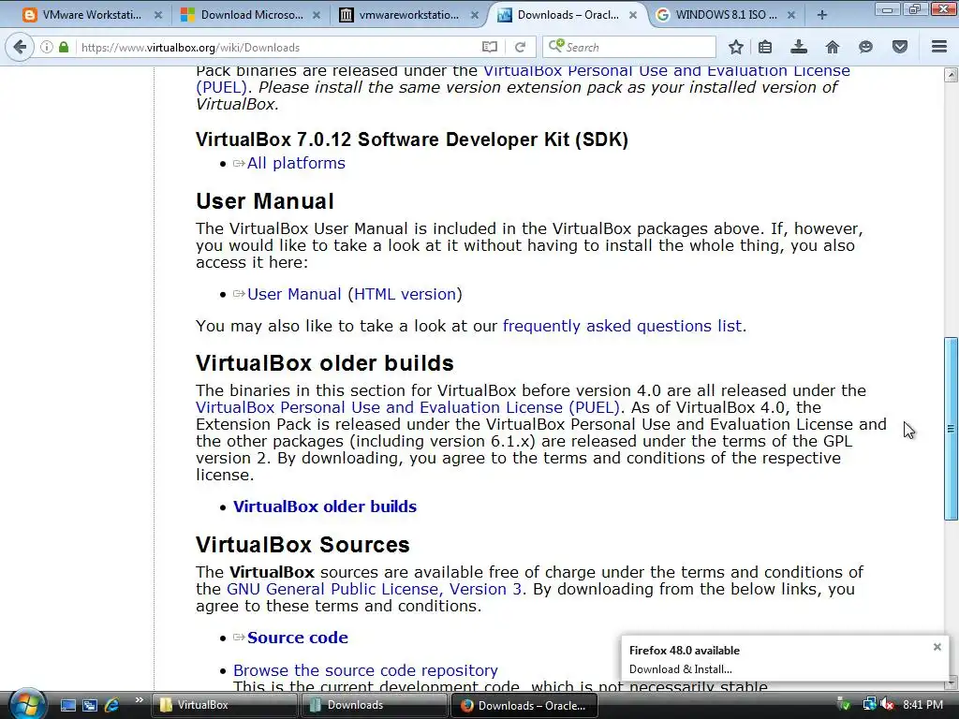Open the Firefox hamburger menu
This screenshot has height=719, width=959.
pyautogui.click(x=939, y=47)
